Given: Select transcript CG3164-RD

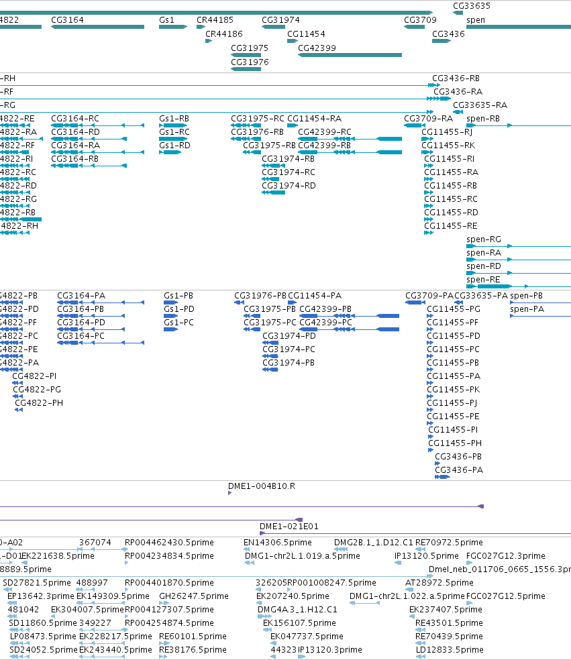Looking at the screenshot, I should pyautogui.click(x=75, y=132).
